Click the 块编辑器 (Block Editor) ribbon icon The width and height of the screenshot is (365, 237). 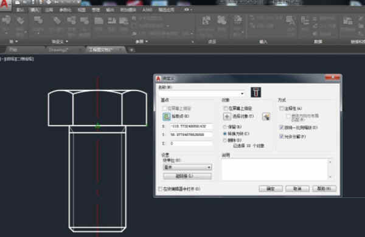tap(85, 21)
